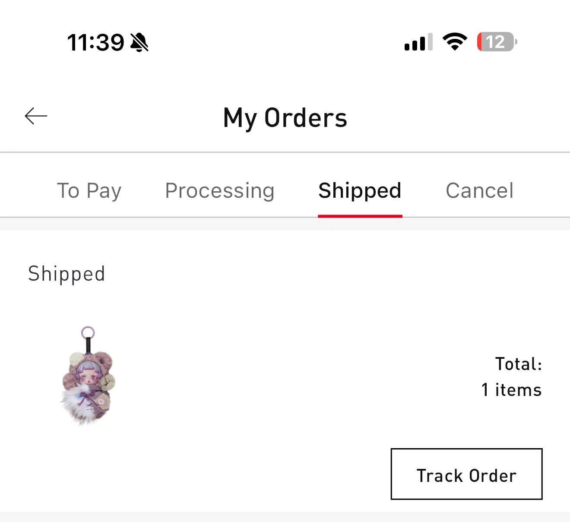This screenshot has height=522, width=570.
Task: Tap the red underline beneath Shipped tab
Action: pos(360,216)
